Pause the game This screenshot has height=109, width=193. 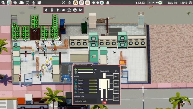pyautogui.click(x=150, y=3)
